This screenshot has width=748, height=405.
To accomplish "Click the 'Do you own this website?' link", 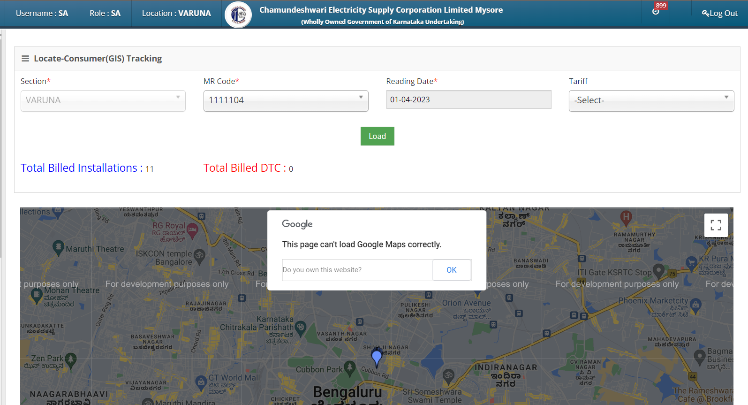I will pyautogui.click(x=322, y=270).
